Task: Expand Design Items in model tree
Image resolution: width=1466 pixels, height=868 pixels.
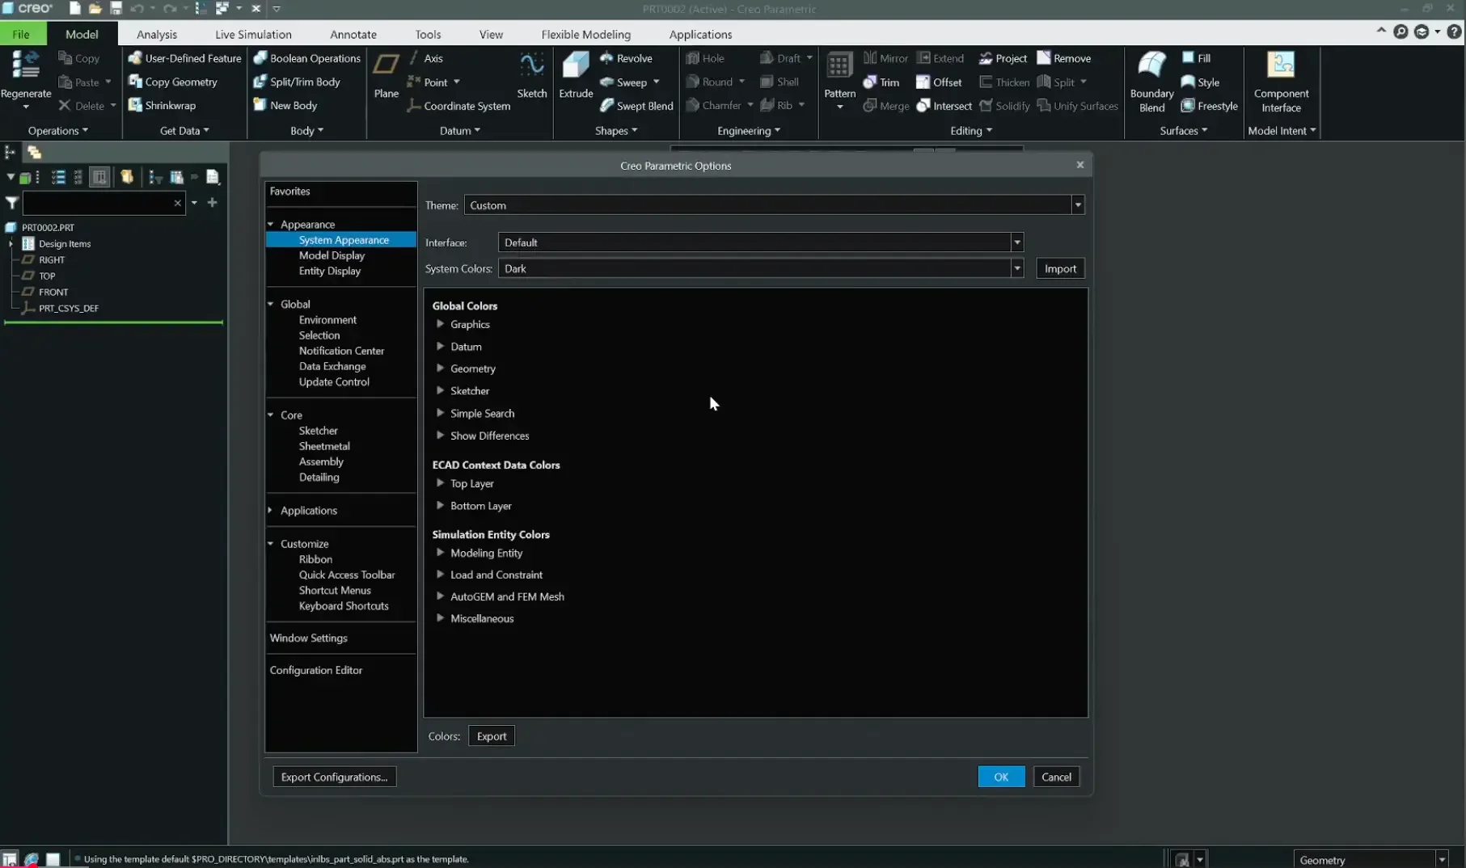Action: point(10,243)
